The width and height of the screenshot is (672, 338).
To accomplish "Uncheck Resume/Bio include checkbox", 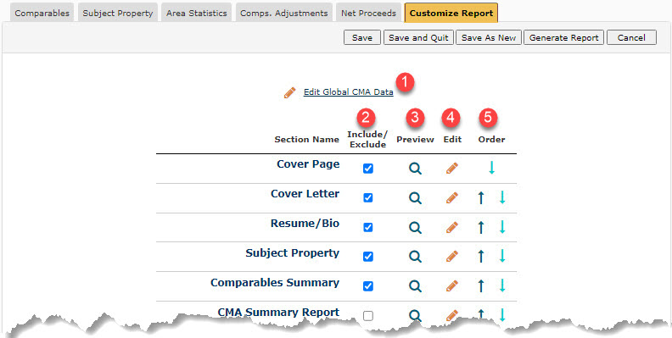I will [367, 228].
